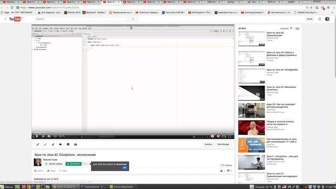Open the download quality dropdown
The image size is (336, 189).
(86, 164)
